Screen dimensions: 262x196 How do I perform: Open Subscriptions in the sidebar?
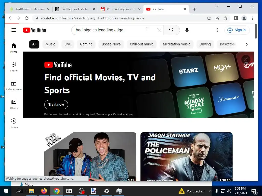(x=14, y=86)
